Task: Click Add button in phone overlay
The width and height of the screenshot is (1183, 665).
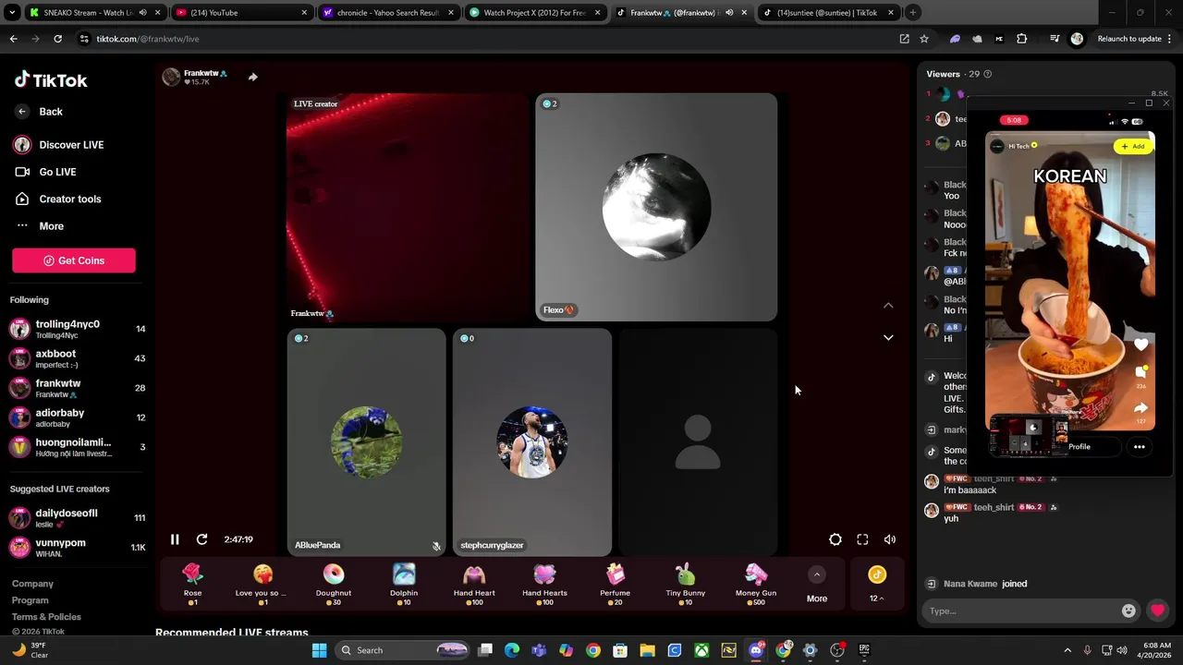Action: pos(1133,146)
